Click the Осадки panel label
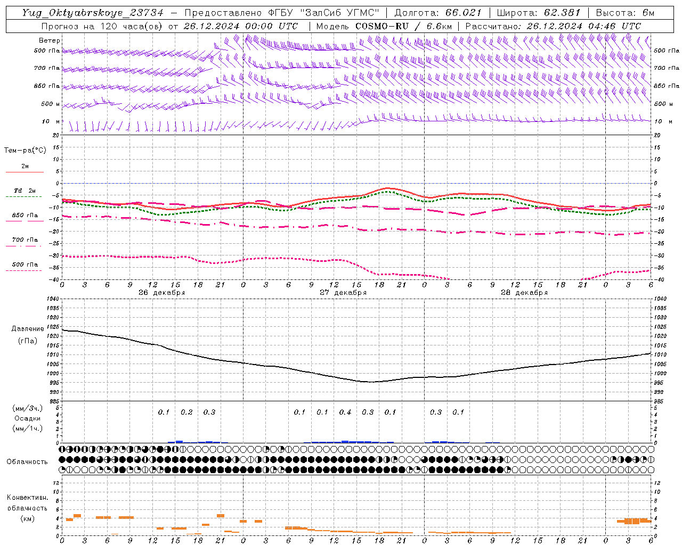The width and height of the screenshot is (682, 545). (x=27, y=418)
